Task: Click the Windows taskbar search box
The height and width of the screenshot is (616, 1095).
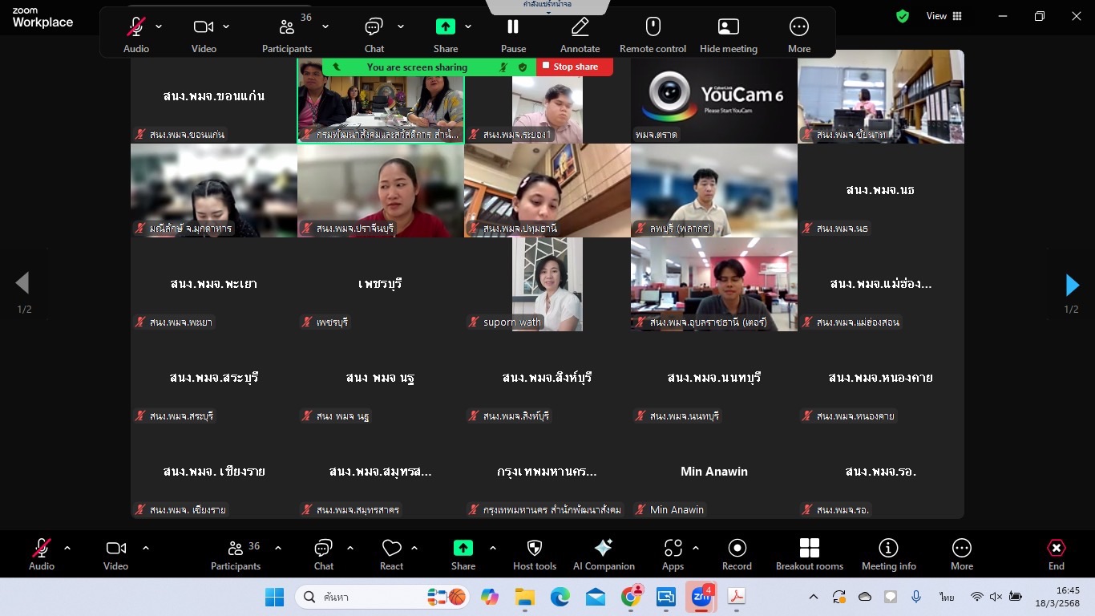Action: point(361,597)
